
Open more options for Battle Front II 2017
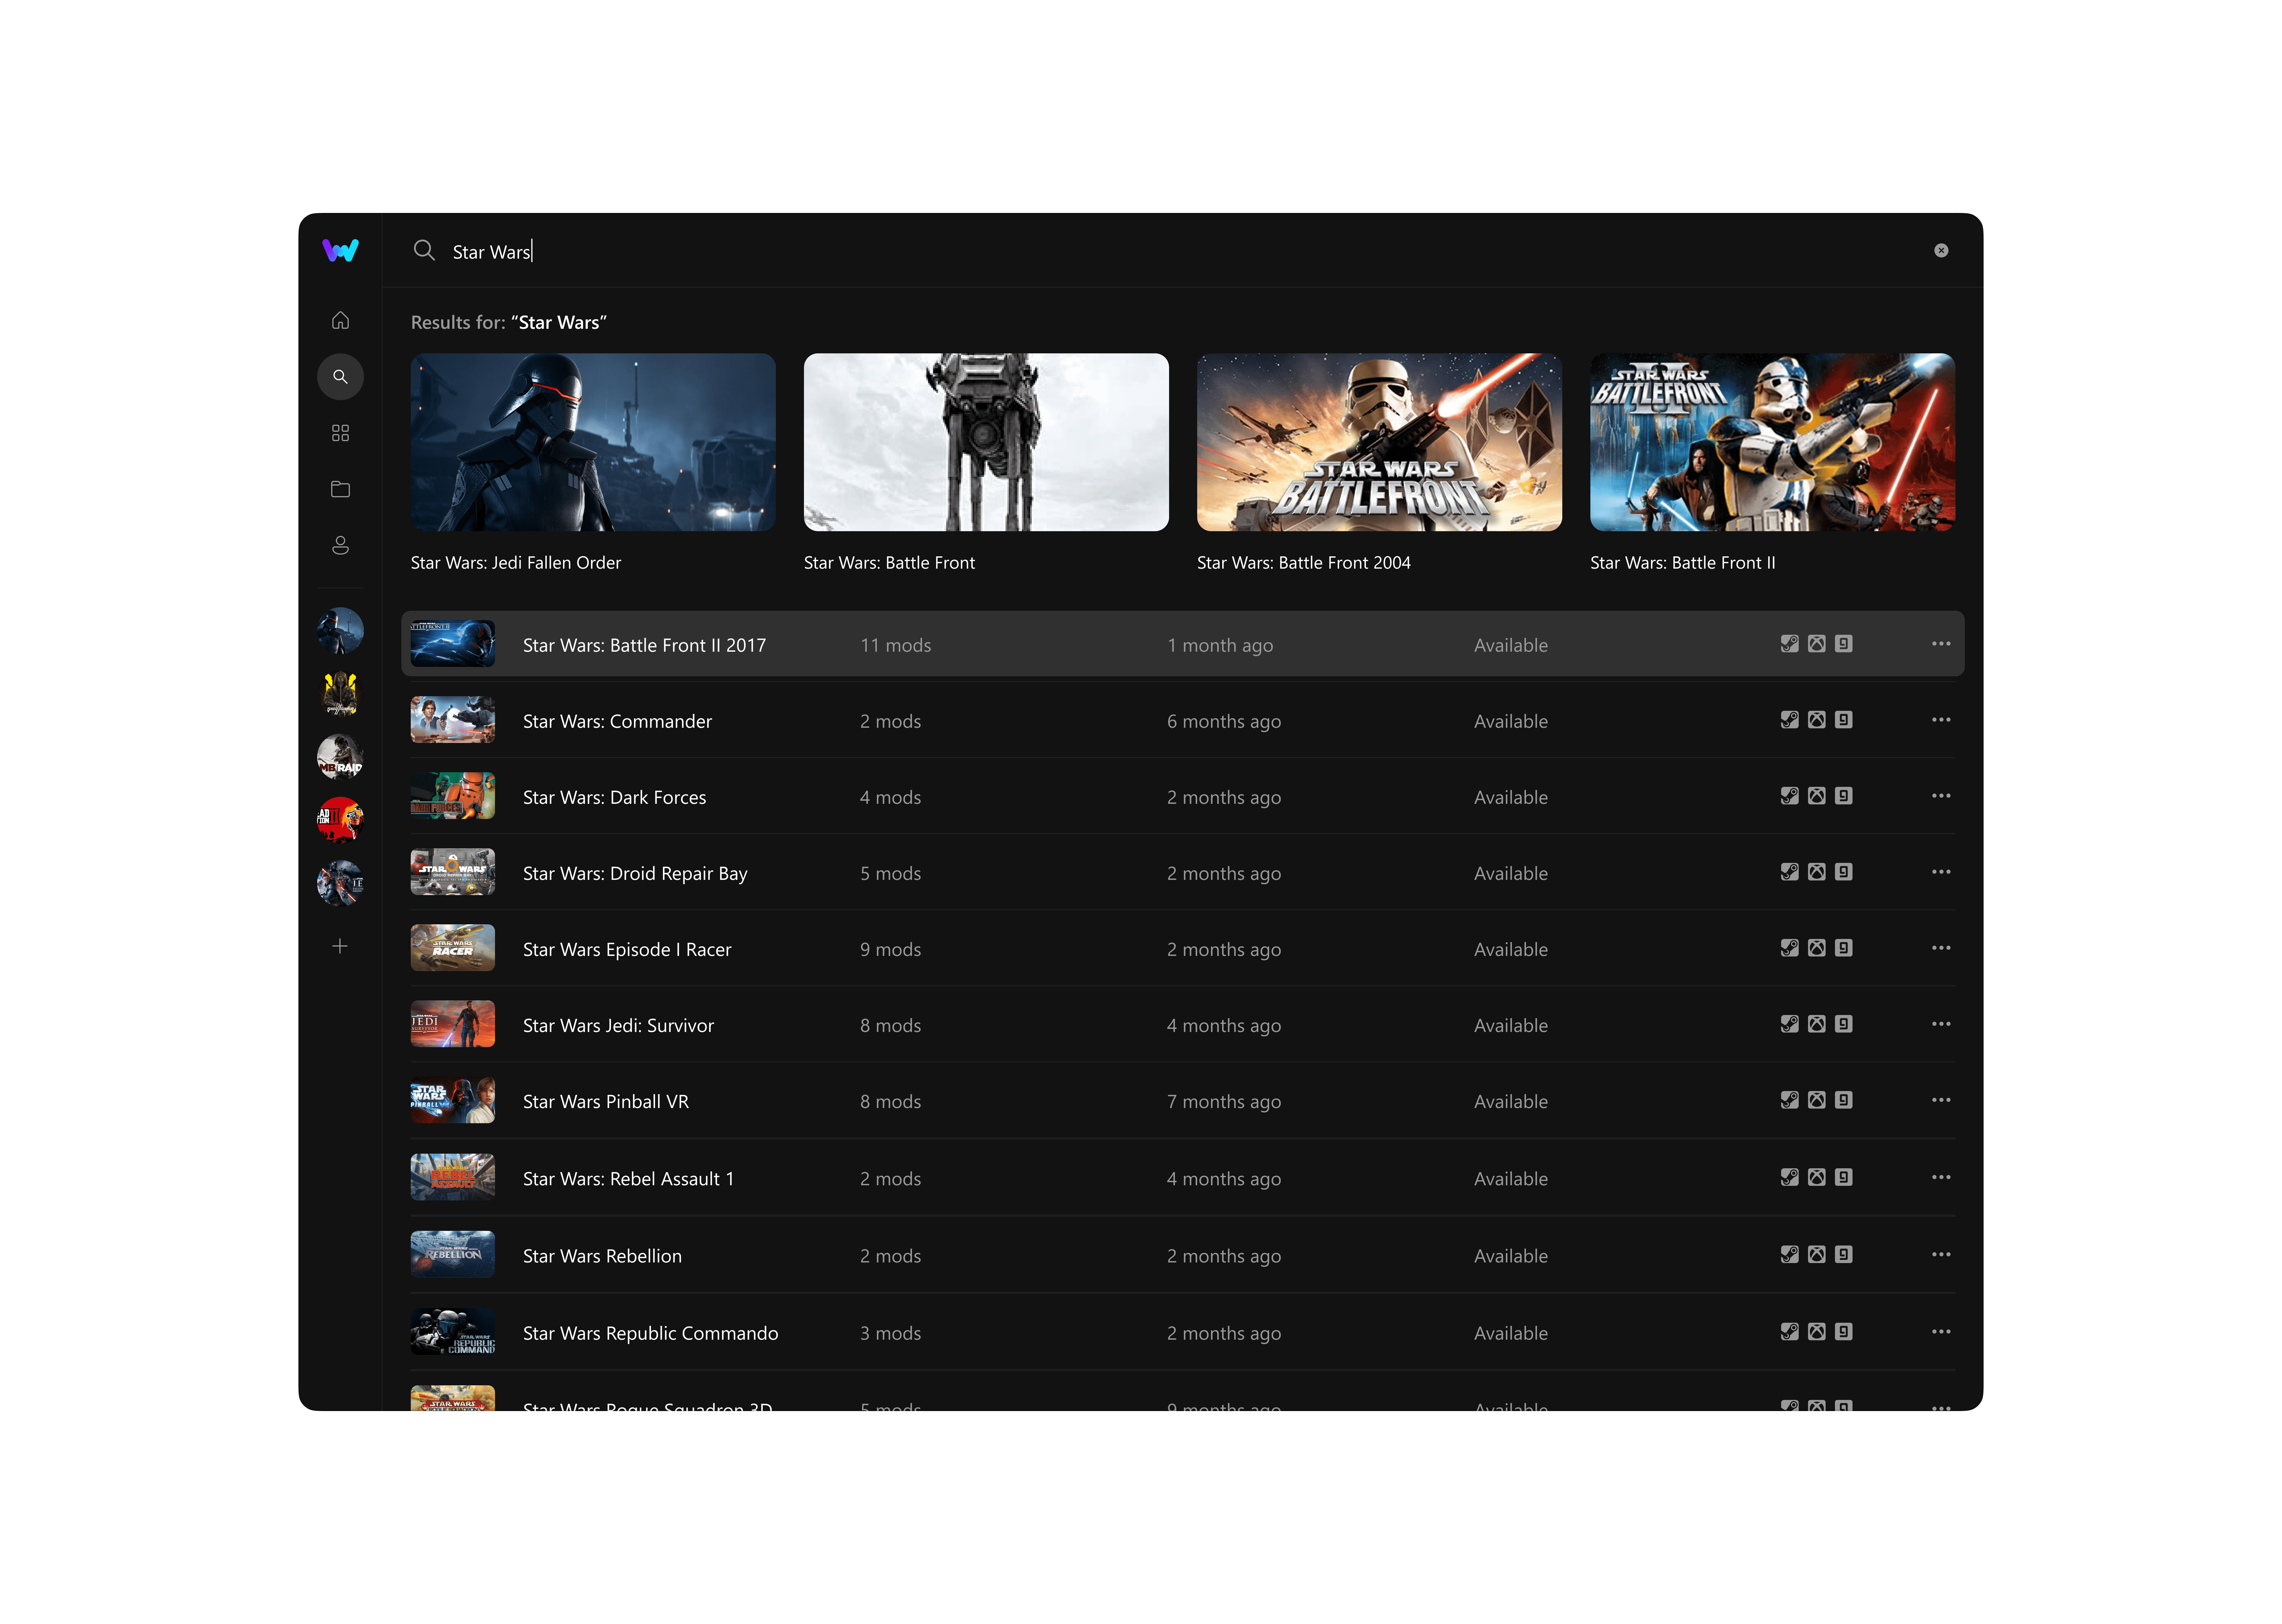coord(1941,644)
